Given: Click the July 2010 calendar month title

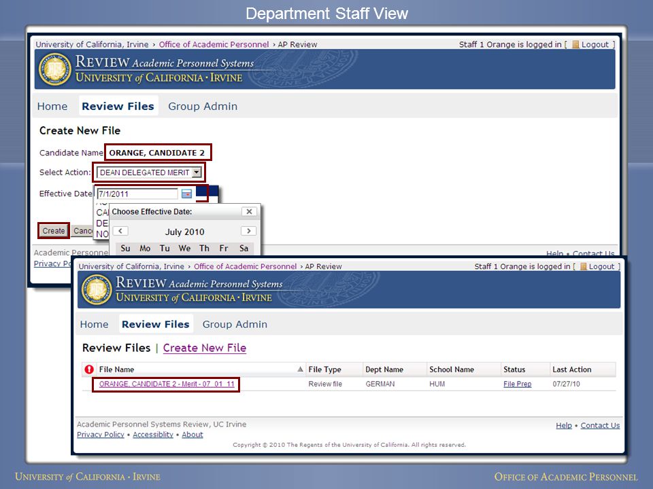Looking at the screenshot, I should click(184, 232).
